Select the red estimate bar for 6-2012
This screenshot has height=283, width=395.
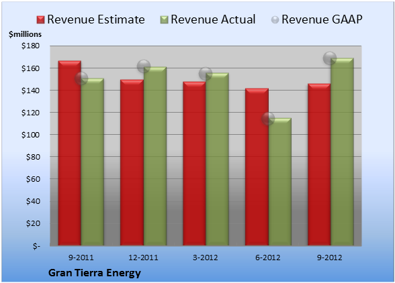point(257,167)
